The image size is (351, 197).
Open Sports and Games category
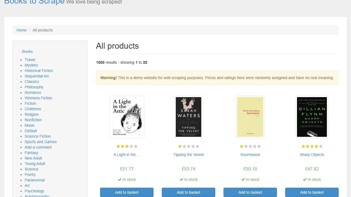[41, 142]
